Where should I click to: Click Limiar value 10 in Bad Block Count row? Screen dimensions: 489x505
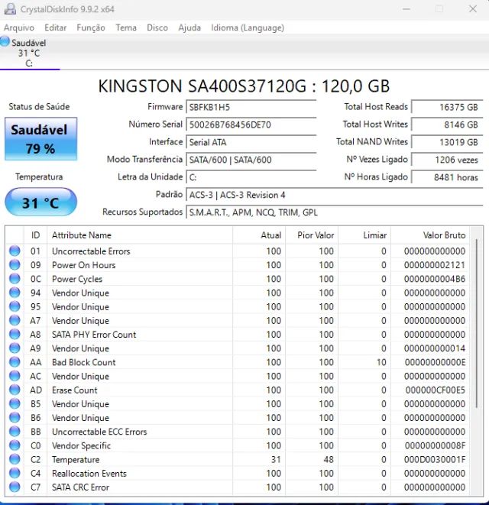point(381,362)
